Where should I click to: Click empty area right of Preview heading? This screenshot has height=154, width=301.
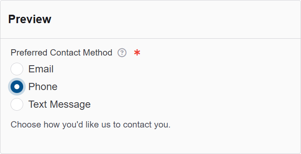pyautogui.click(x=173, y=19)
